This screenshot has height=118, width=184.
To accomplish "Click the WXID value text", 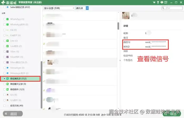I will point(156,47).
